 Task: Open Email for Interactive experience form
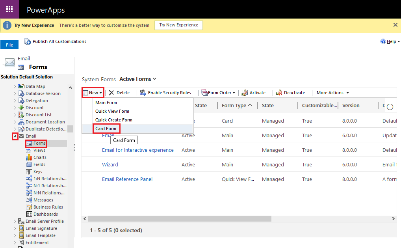coord(137,150)
